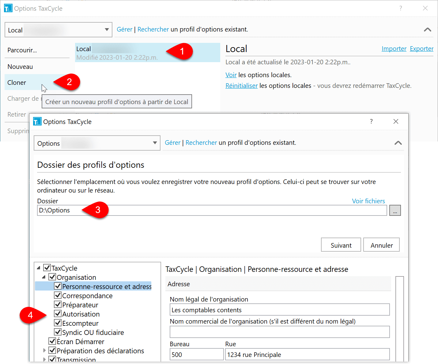Toggle the Autorisation checkbox
Image resolution: width=438 pixels, height=364 pixels.
[x=58, y=313]
